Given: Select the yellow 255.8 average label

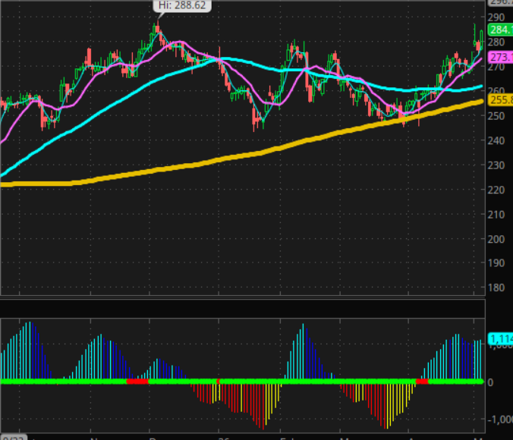Looking at the screenshot, I should pos(500,100).
